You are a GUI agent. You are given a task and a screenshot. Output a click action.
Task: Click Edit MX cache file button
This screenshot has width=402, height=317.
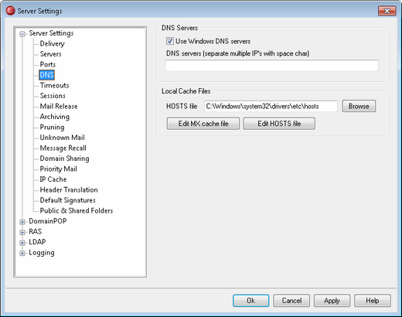[203, 124]
